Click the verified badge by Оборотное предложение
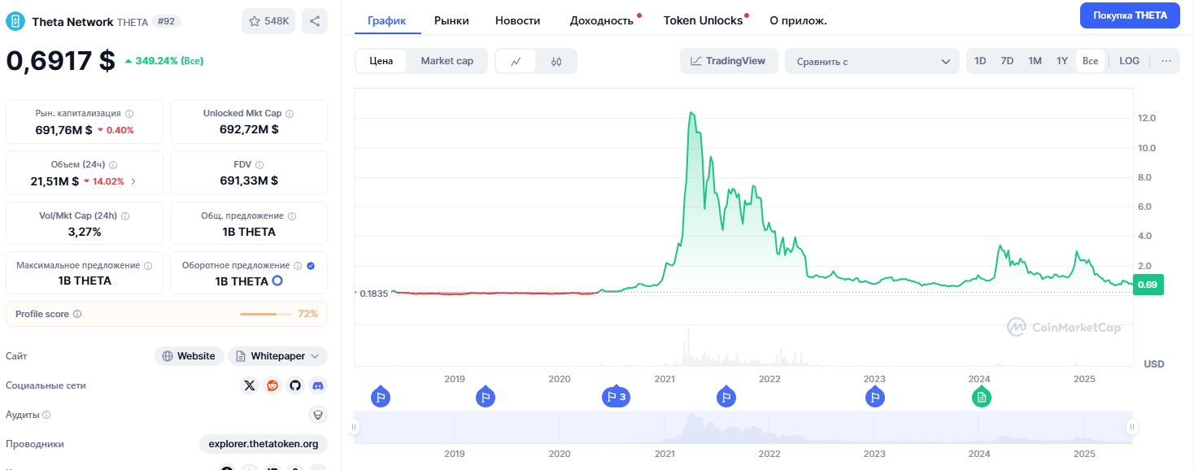The width and height of the screenshot is (1194, 470). click(311, 266)
